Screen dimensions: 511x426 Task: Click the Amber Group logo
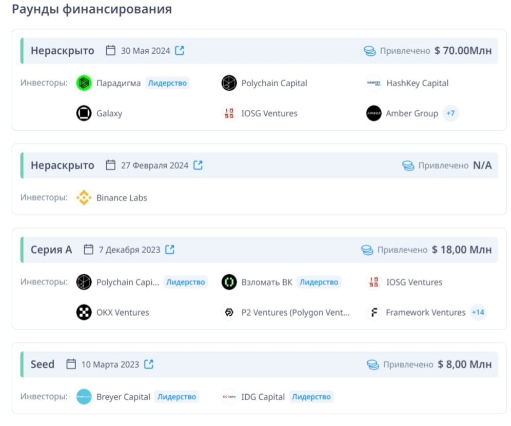[x=374, y=113]
